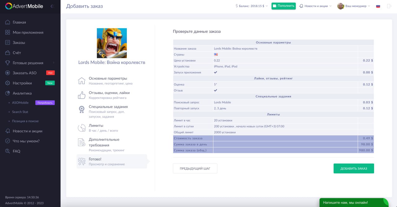The width and height of the screenshot is (397, 207).
Task: Go to Отзывы, оценки, лайки step
Action: [x=112, y=95]
